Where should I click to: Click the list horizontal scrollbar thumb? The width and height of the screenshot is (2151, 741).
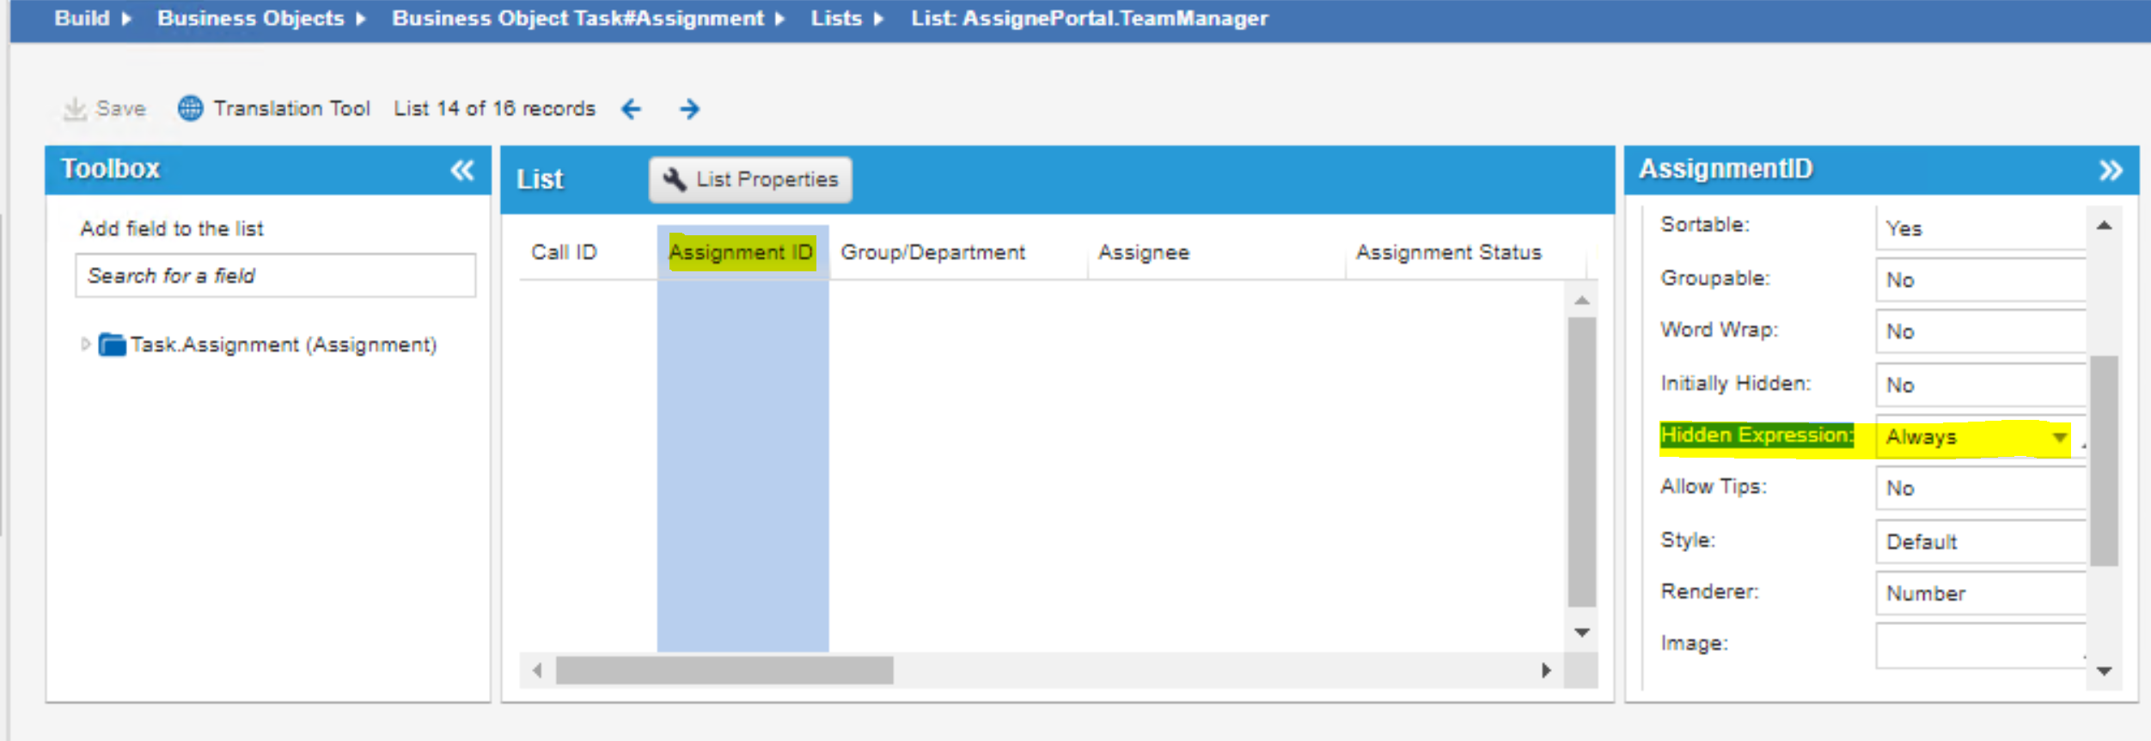[x=724, y=671]
